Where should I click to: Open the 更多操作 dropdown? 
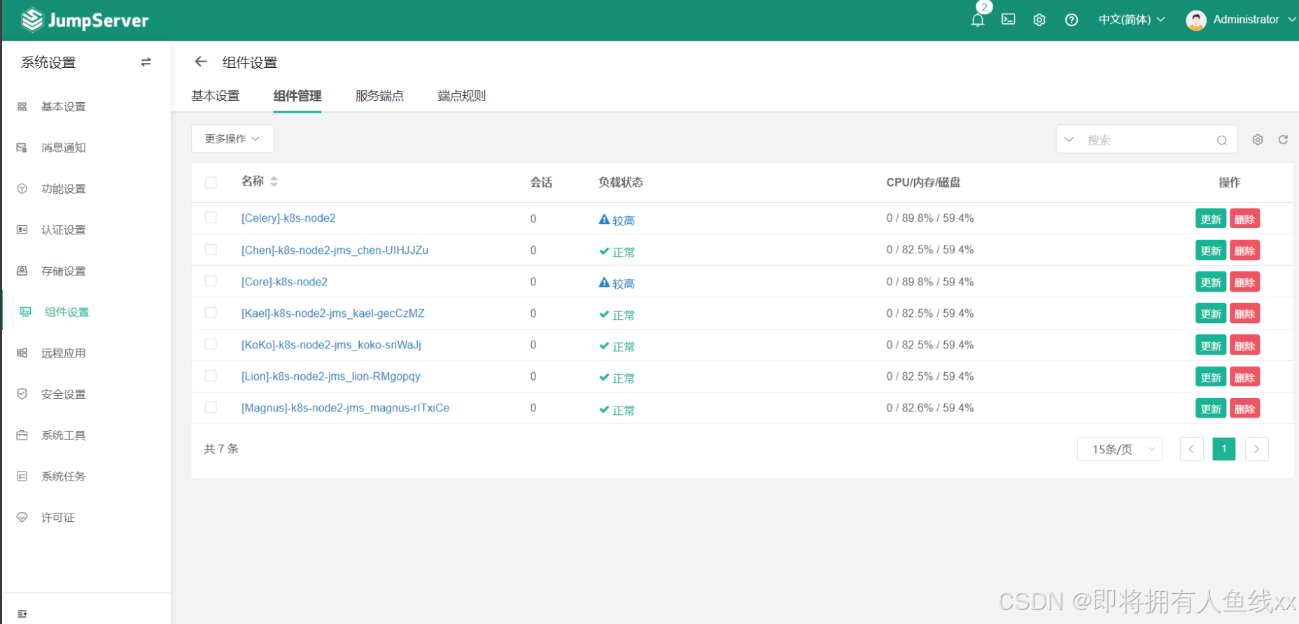click(232, 139)
